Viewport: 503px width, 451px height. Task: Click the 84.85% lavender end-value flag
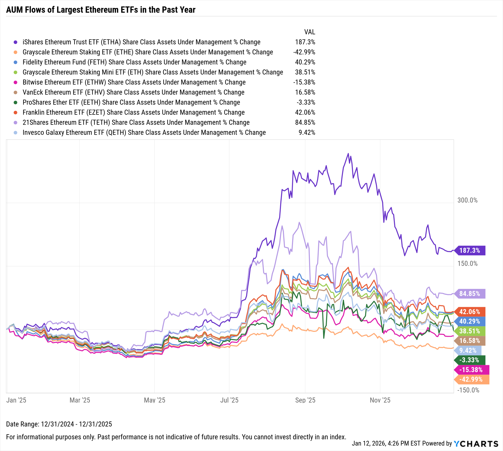coord(470,294)
